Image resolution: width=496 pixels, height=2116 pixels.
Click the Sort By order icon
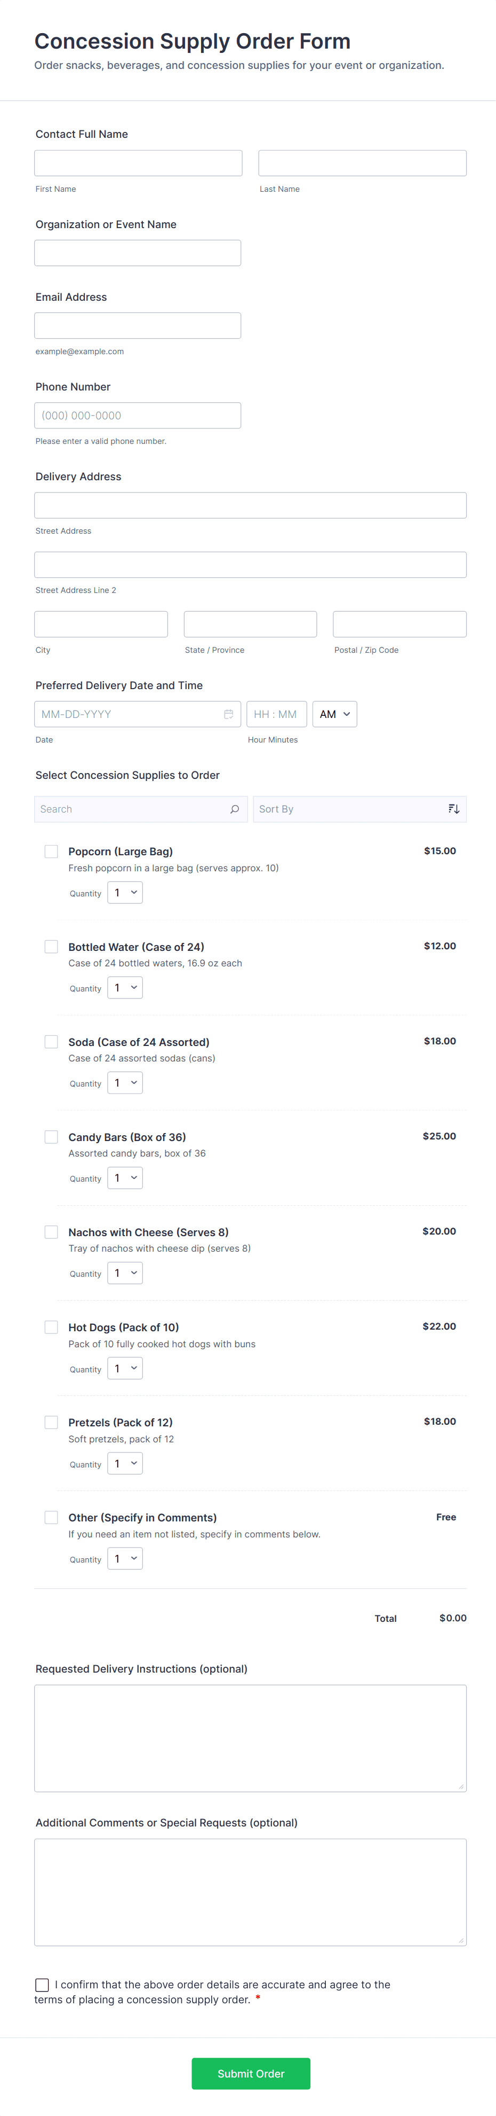(x=453, y=809)
